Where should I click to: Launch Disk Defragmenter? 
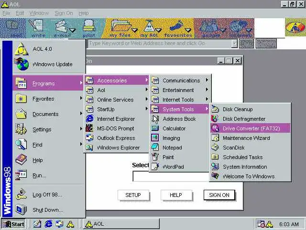(x=251, y=119)
